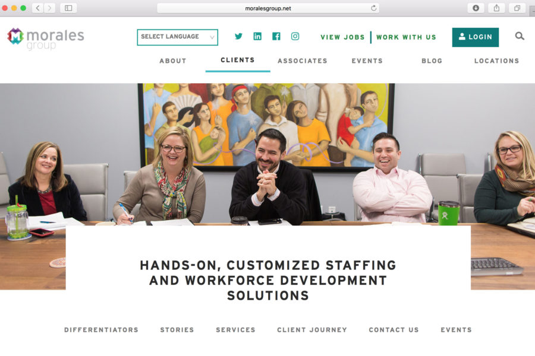Open the Twitter social icon
This screenshot has height=356, width=535.
coord(238,36)
